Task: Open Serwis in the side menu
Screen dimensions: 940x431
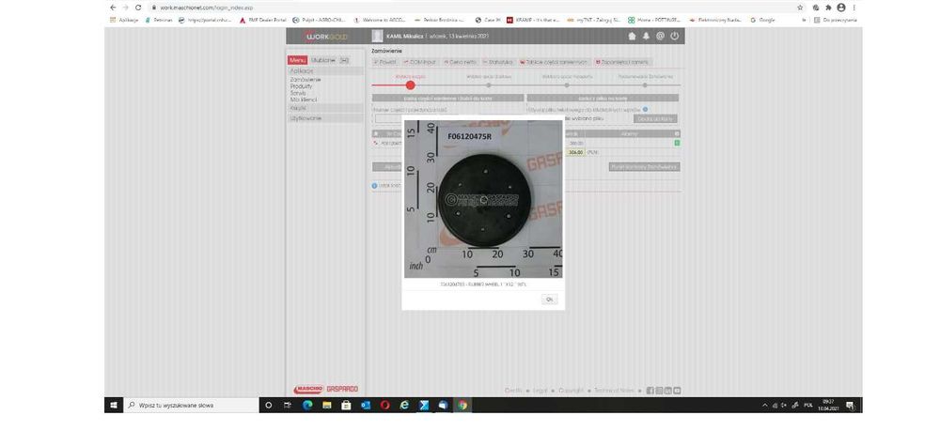Action: coord(298,93)
